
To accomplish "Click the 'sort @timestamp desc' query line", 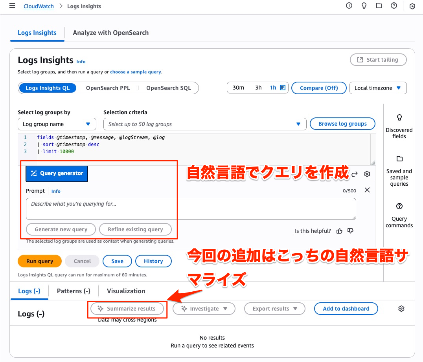I will click(x=68, y=144).
